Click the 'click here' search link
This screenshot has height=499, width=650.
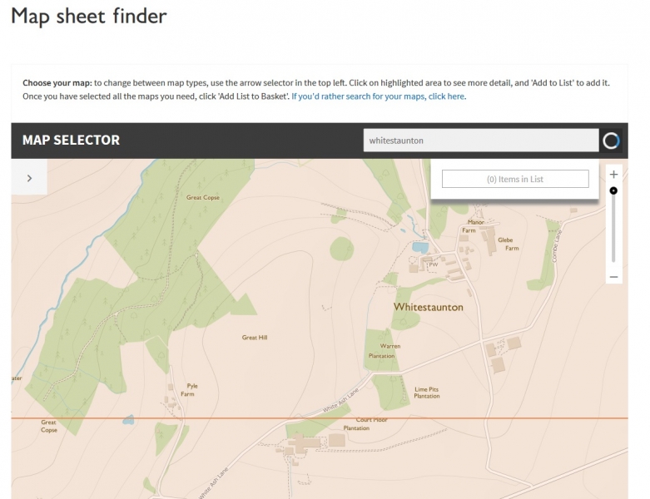click(x=445, y=96)
